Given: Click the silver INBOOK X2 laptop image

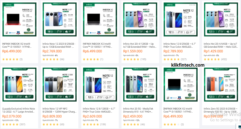Looking at the screenshot, I should [x=100, y=19].
